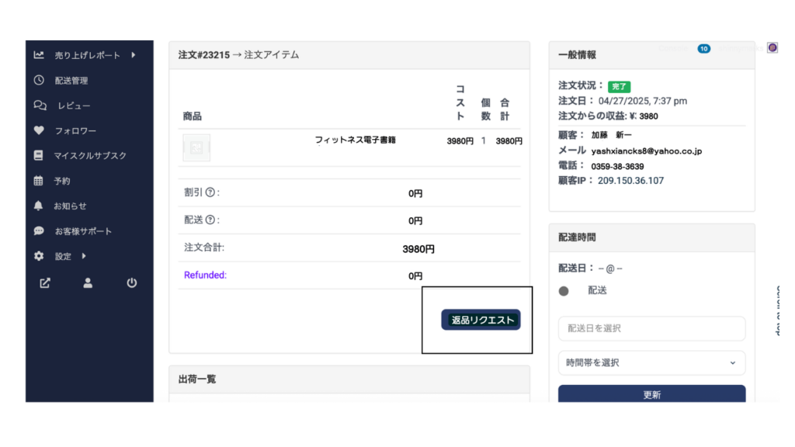Image resolution: width=795 pixels, height=447 pixels.
Task: Click the notification badge showing 10
Action: click(x=703, y=49)
